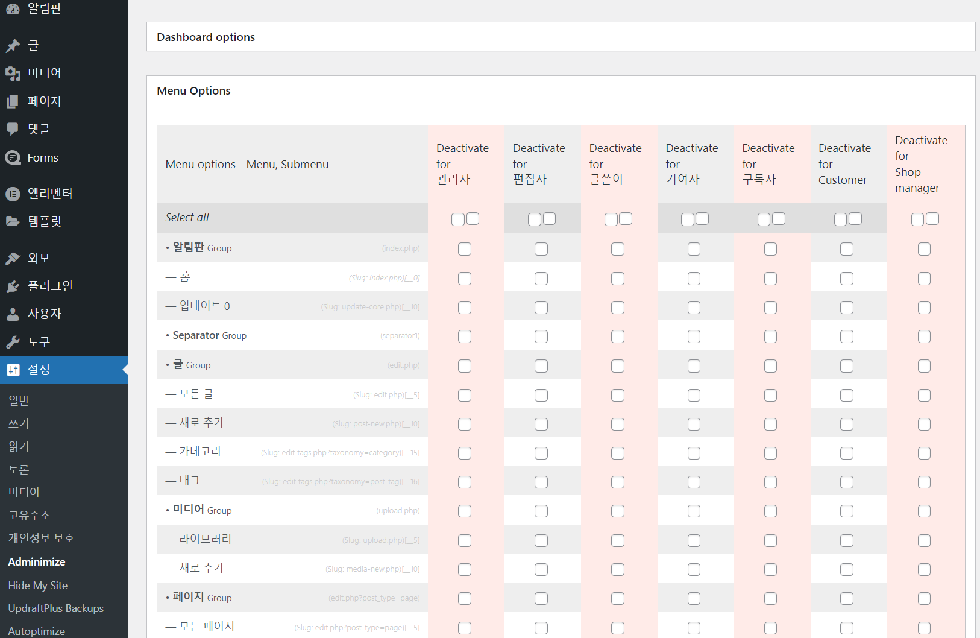This screenshot has width=980, height=638.
Task: Deactivate 페이지 Group for Customer
Action: [x=847, y=598]
